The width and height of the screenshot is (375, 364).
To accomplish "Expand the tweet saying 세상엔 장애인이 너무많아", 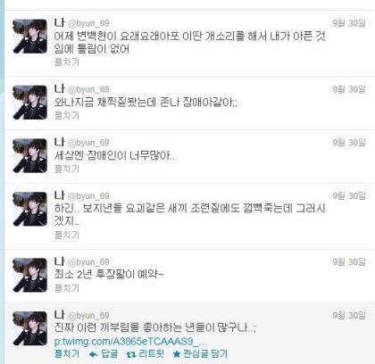I will (67, 169).
